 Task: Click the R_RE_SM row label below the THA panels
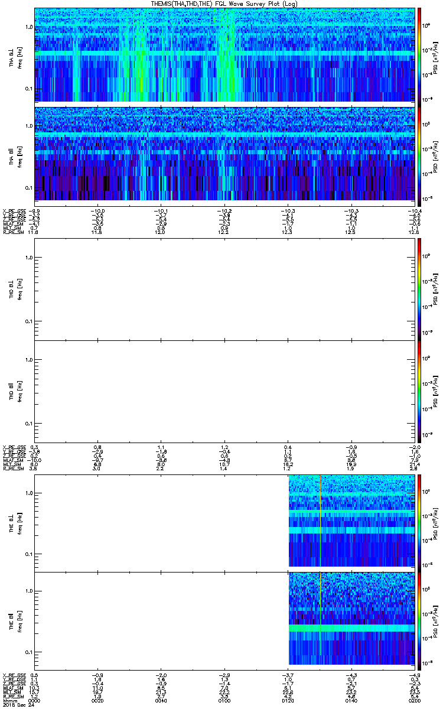click(x=12, y=232)
